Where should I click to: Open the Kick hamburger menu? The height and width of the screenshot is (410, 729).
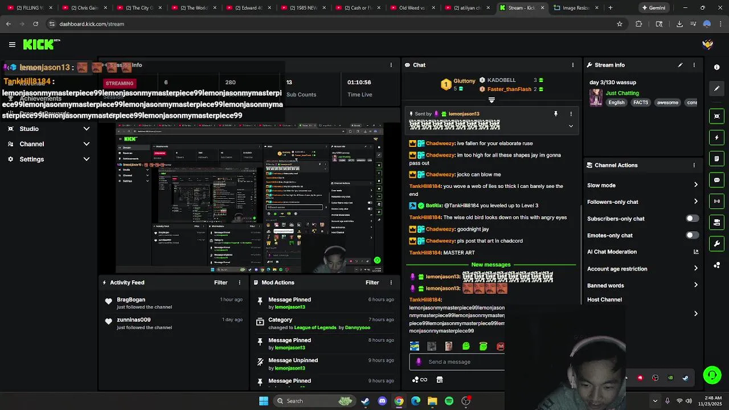tap(12, 44)
